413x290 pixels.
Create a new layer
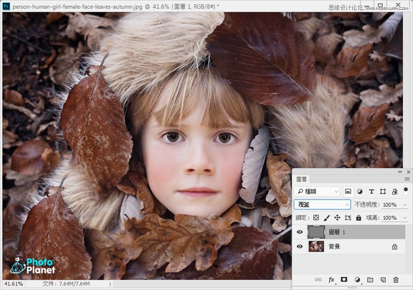[x=383, y=280]
